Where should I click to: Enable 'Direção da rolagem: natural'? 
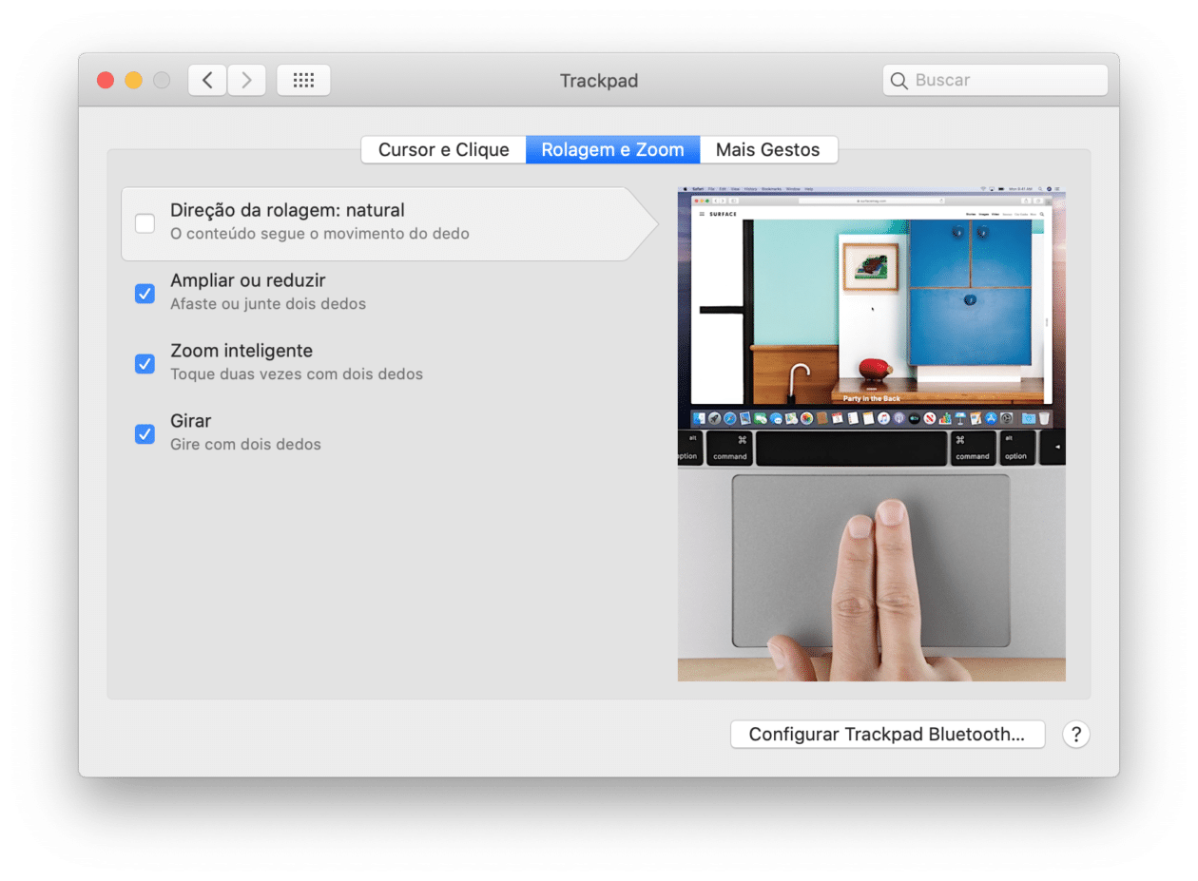pyautogui.click(x=145, y=222)
